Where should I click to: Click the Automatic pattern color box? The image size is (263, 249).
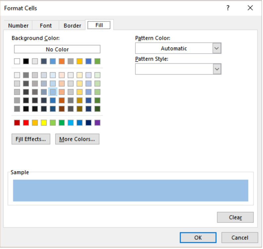(174, 49)
